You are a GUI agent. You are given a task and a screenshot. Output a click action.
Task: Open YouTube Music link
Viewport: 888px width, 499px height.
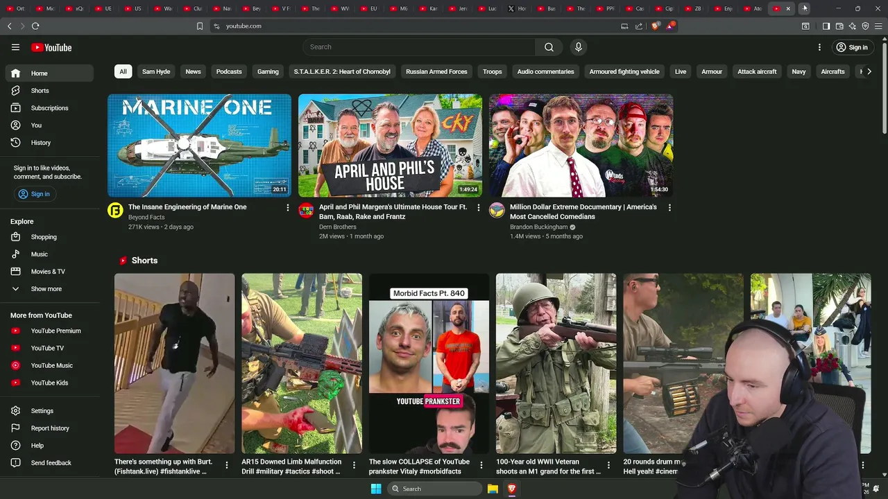pyautogui.click(x=49, y=365)
